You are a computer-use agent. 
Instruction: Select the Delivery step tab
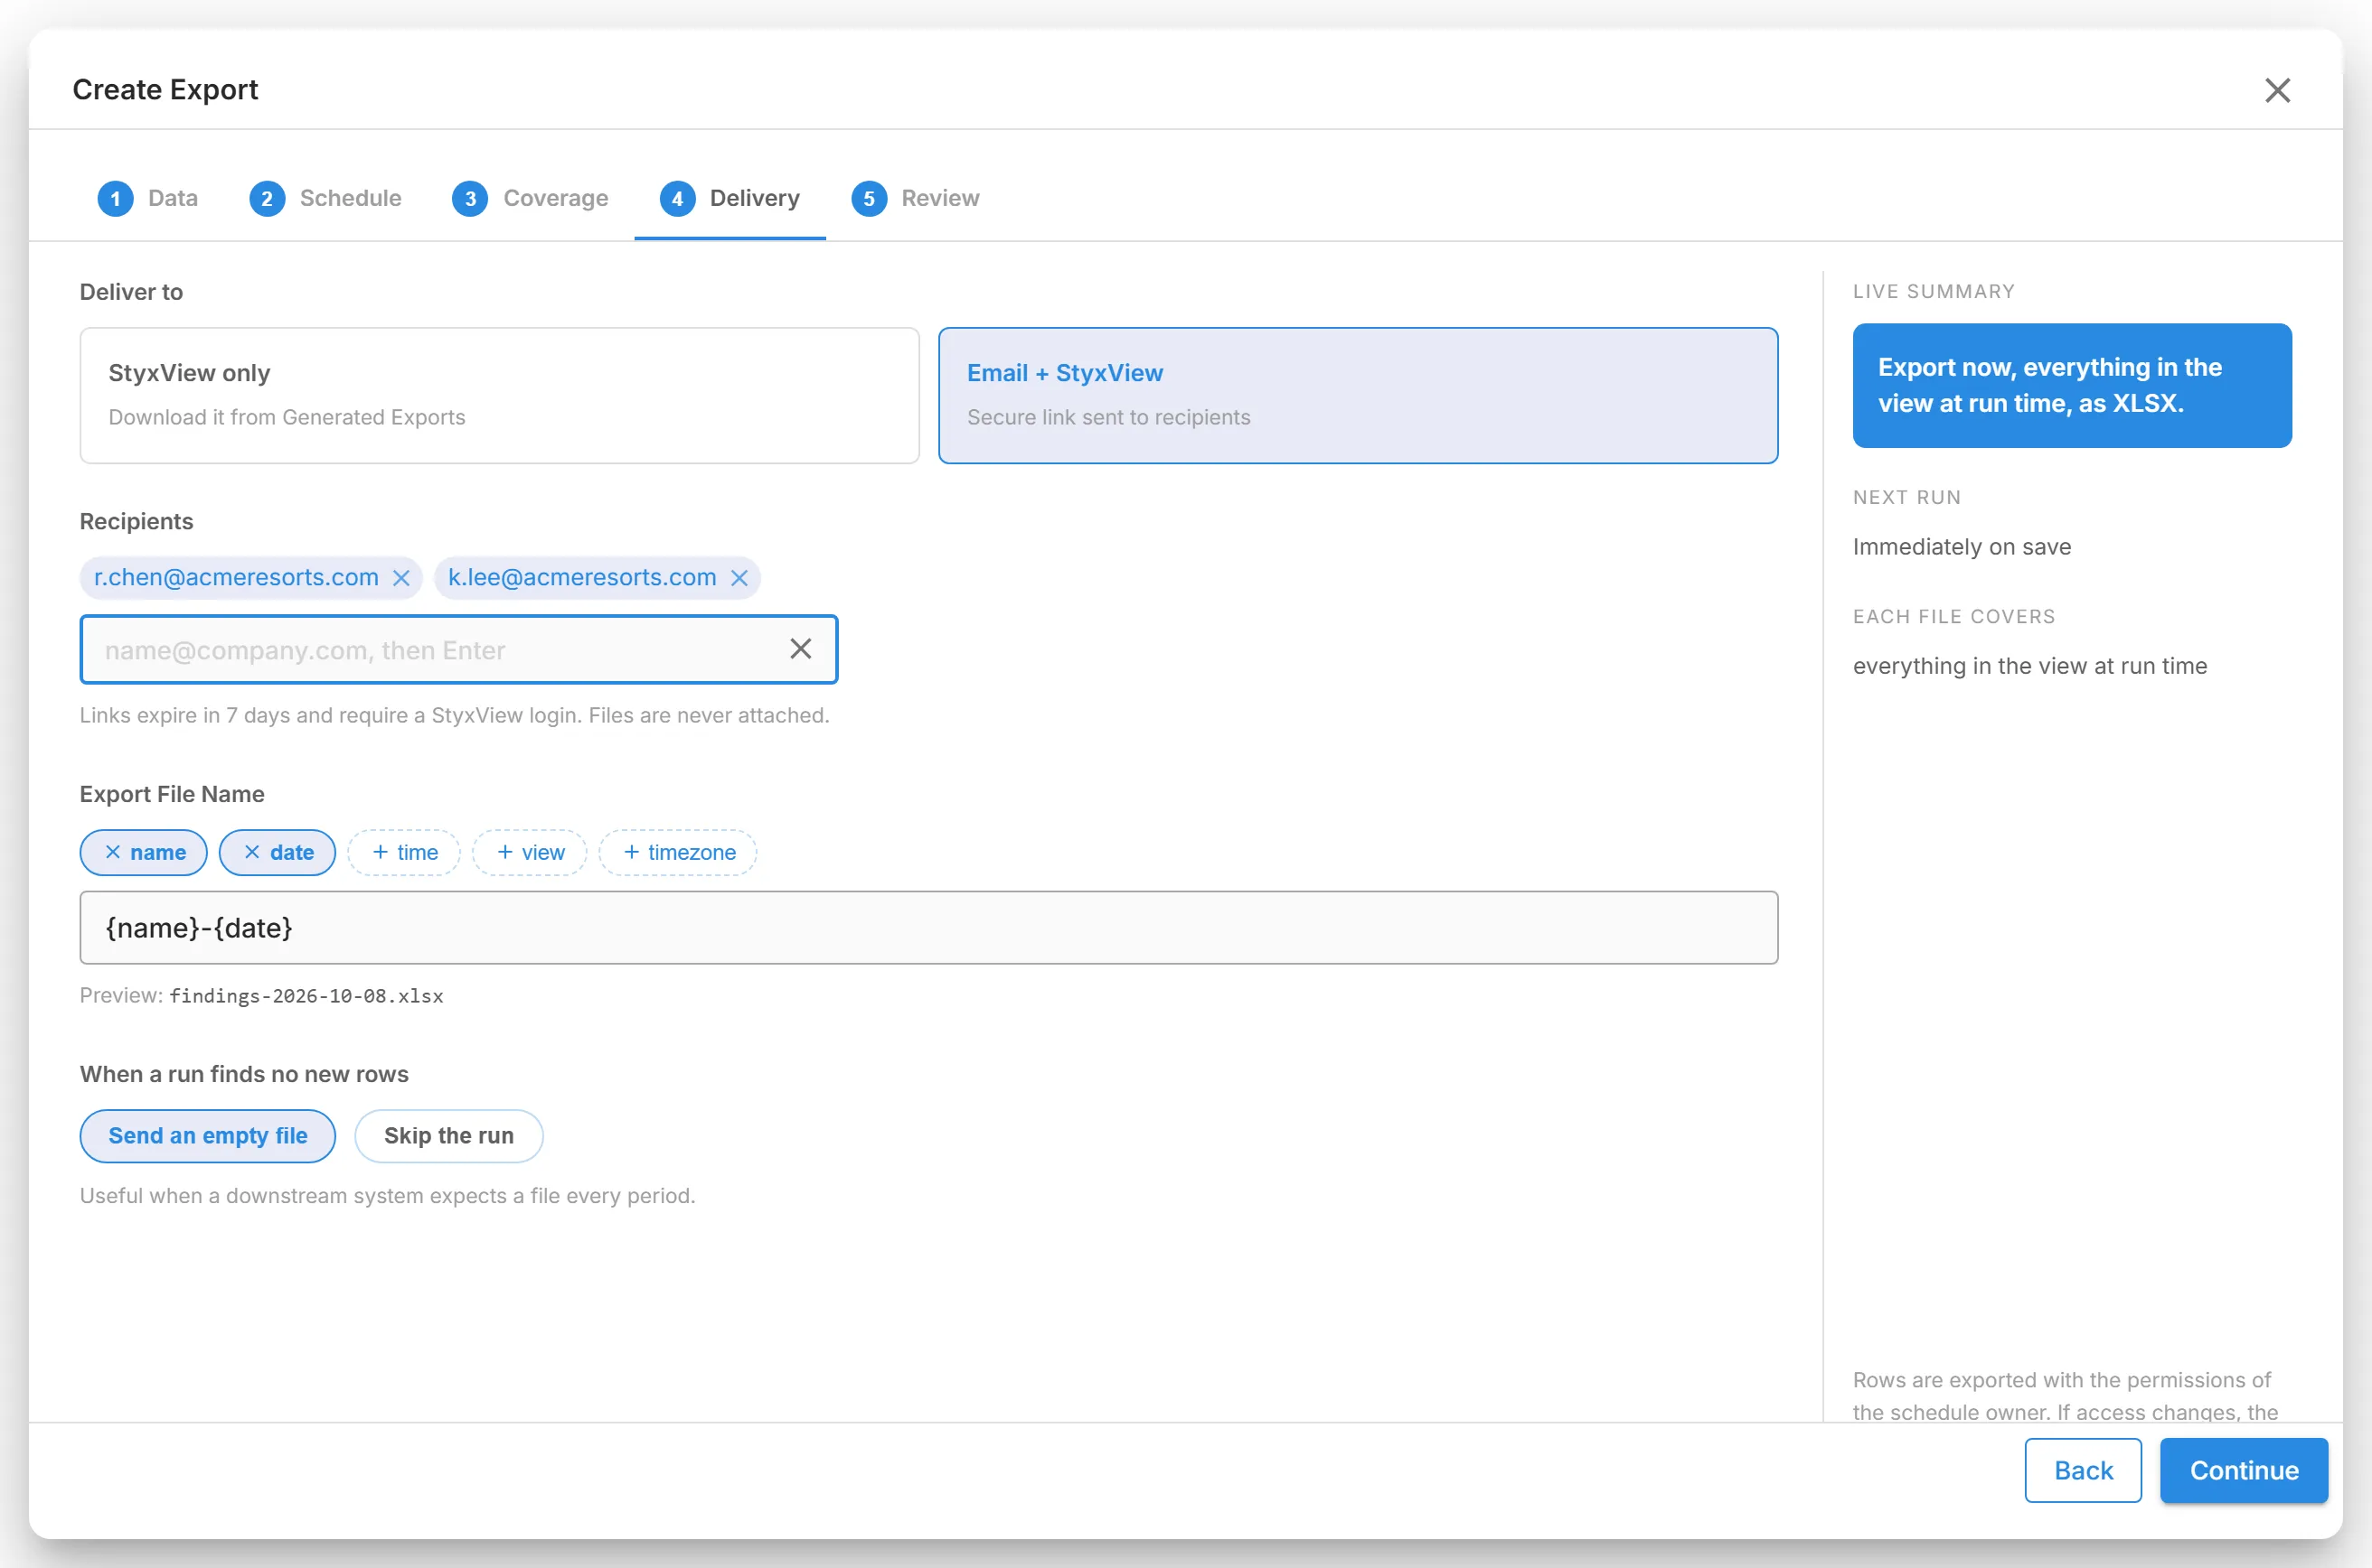pyautogui.click(x=729, y=198)
